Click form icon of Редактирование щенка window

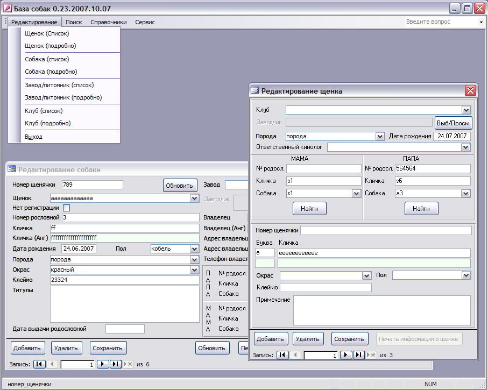click(255, 90)
